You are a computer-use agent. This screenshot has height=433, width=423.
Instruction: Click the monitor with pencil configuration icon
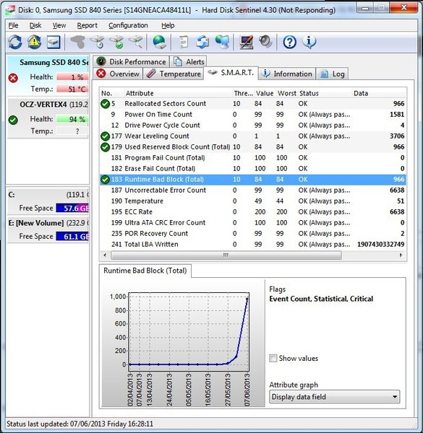coord(247,43)
